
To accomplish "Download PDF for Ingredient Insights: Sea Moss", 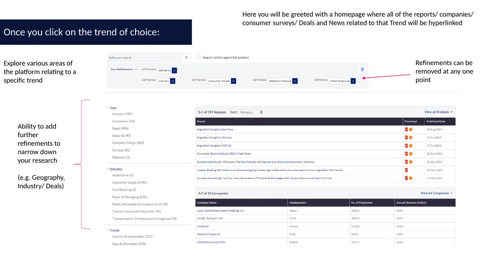I will click(406, 129).
